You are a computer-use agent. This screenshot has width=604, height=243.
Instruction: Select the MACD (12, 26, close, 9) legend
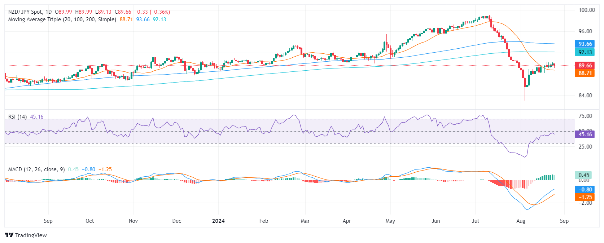click(x=36, y=169)
